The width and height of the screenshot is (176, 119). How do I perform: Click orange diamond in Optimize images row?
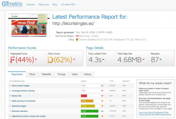102,106
